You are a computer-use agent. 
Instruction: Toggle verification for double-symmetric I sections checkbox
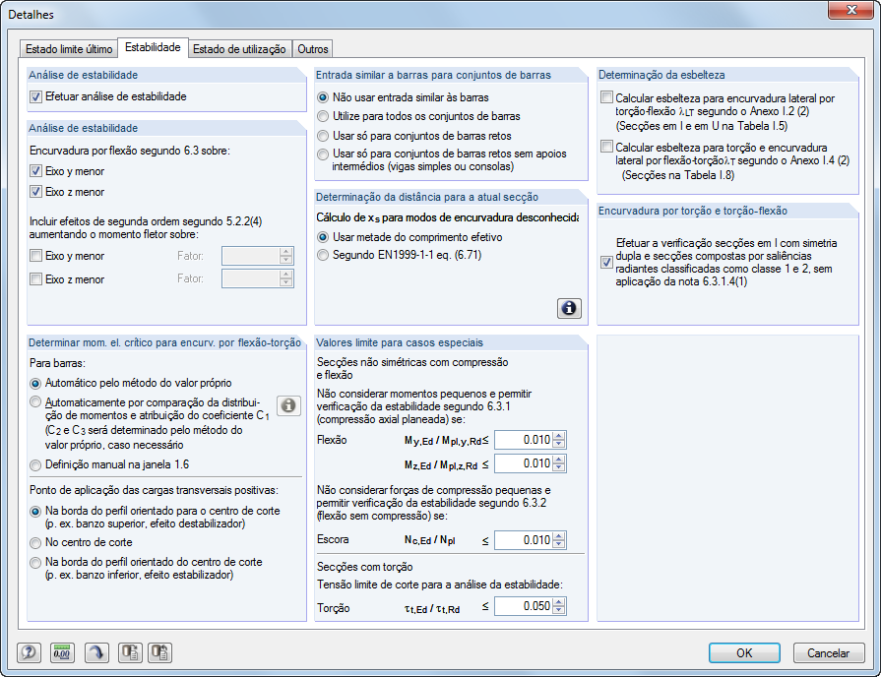point(606,262)
